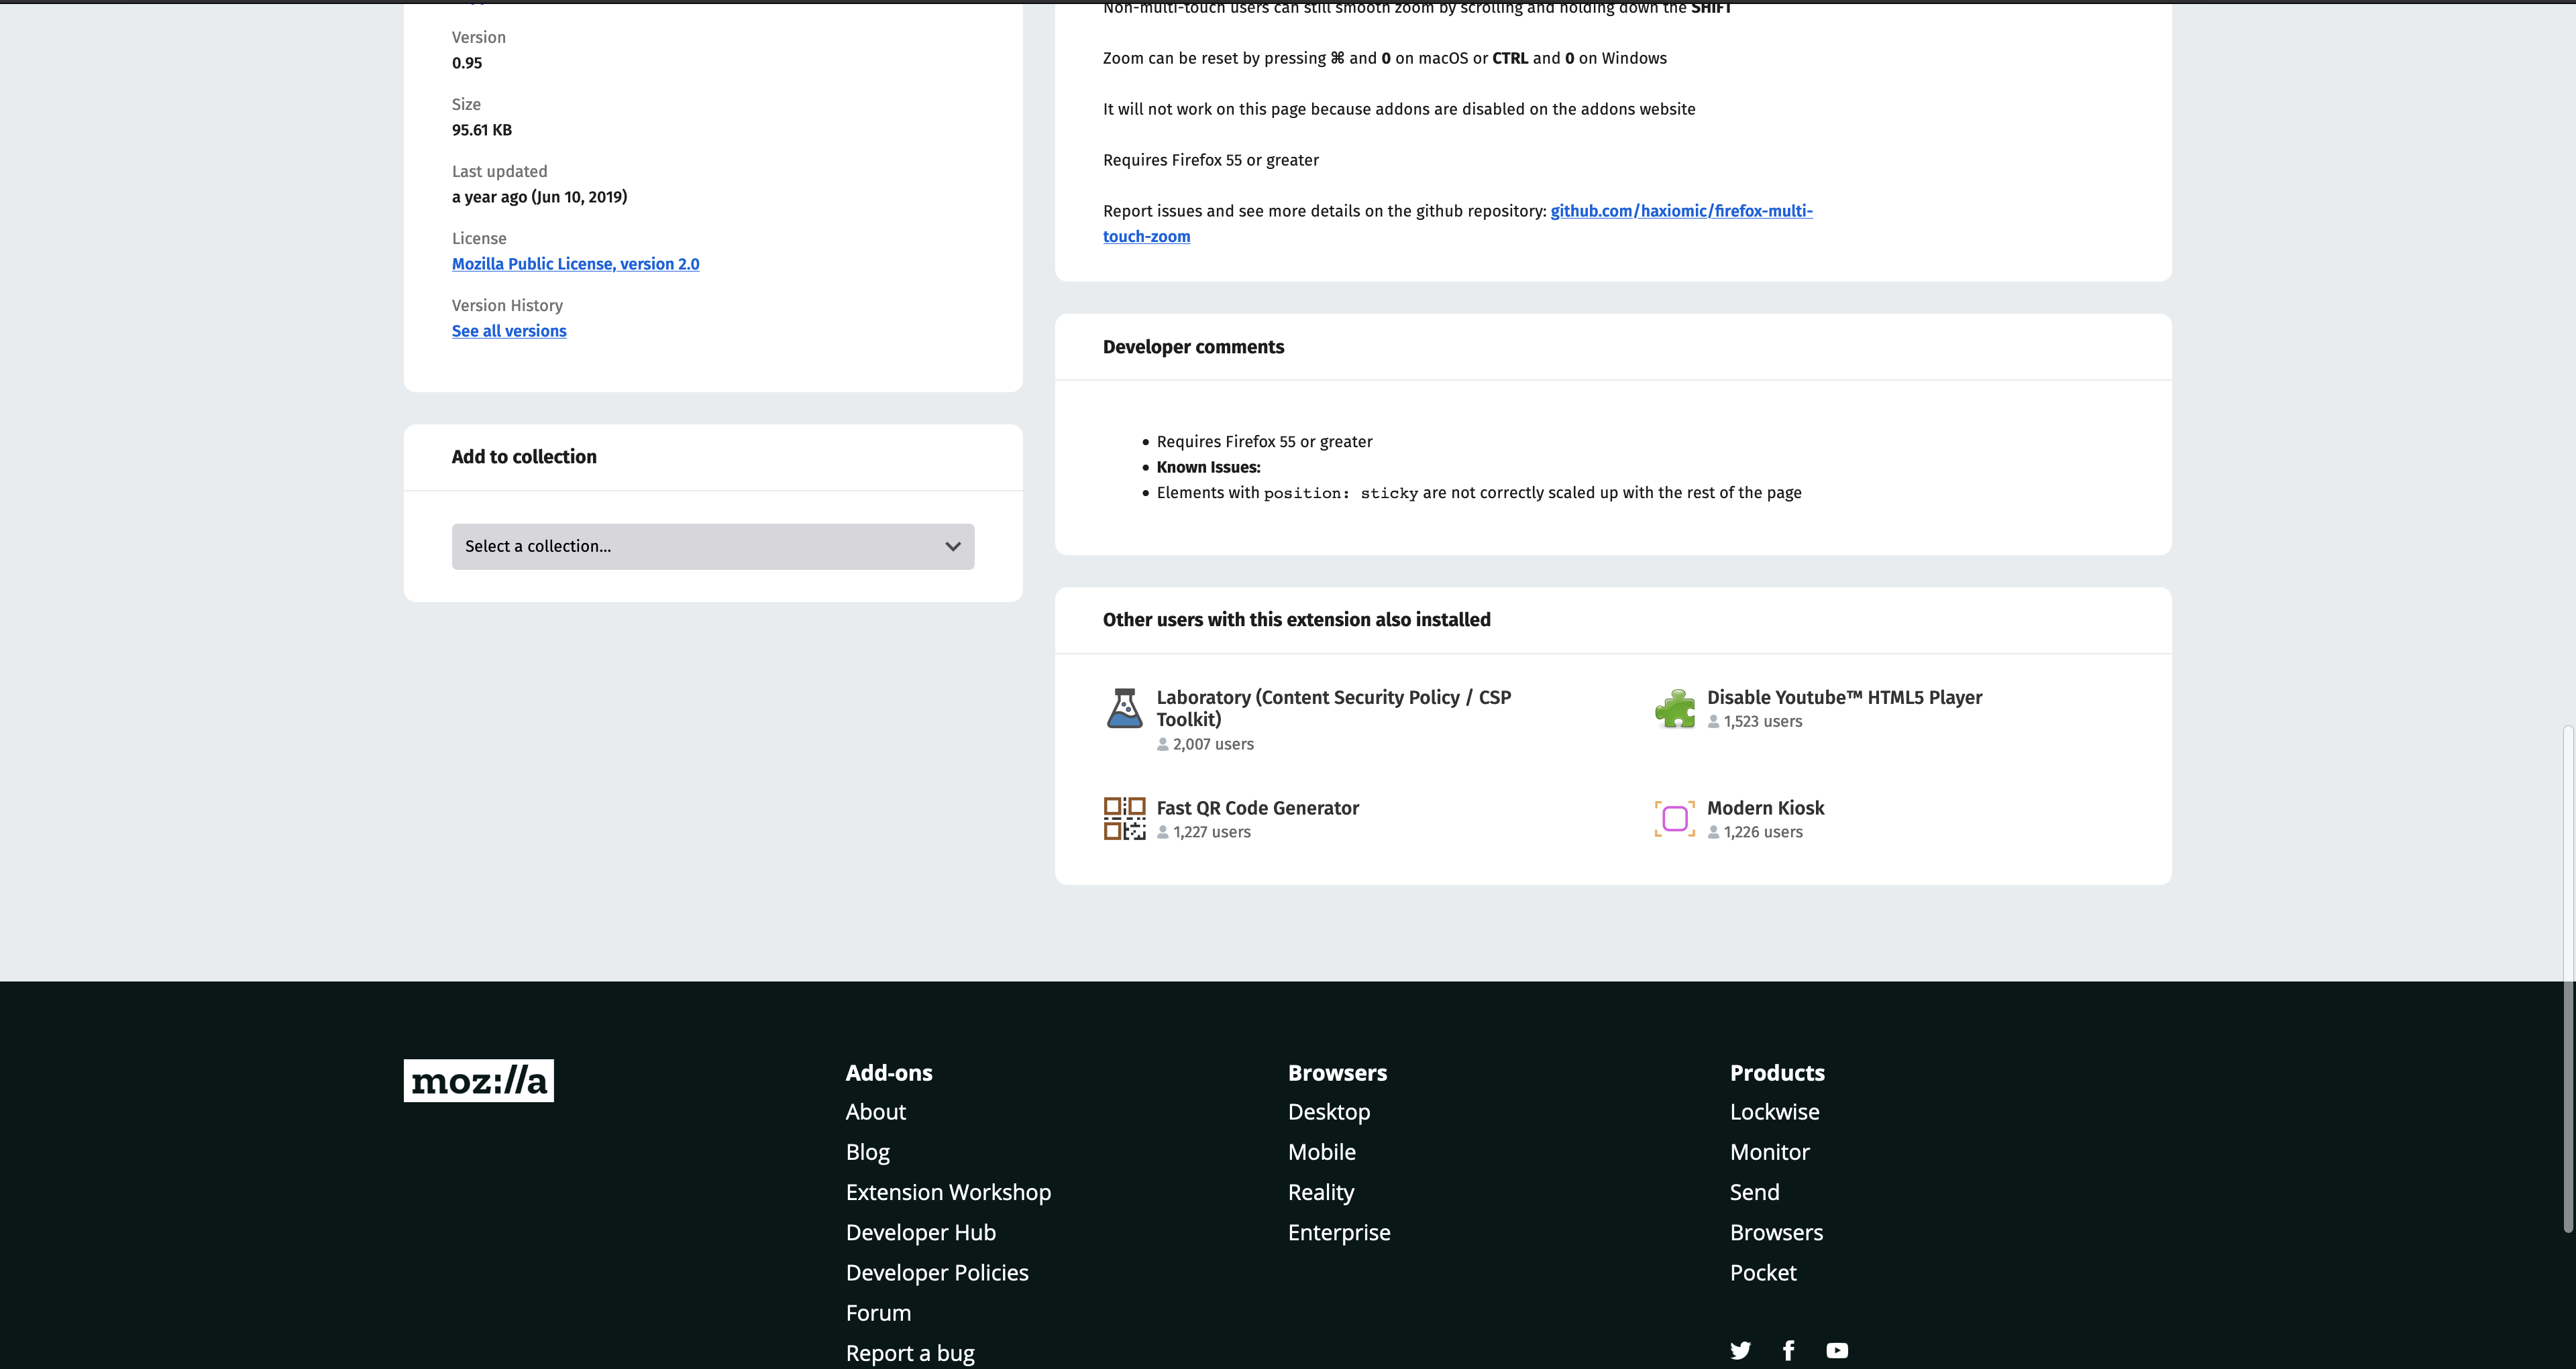This screenshot has width=2576, height=1369.
Task: Click the page vertical scrollbar thumb
Action: click(2567, 979)
